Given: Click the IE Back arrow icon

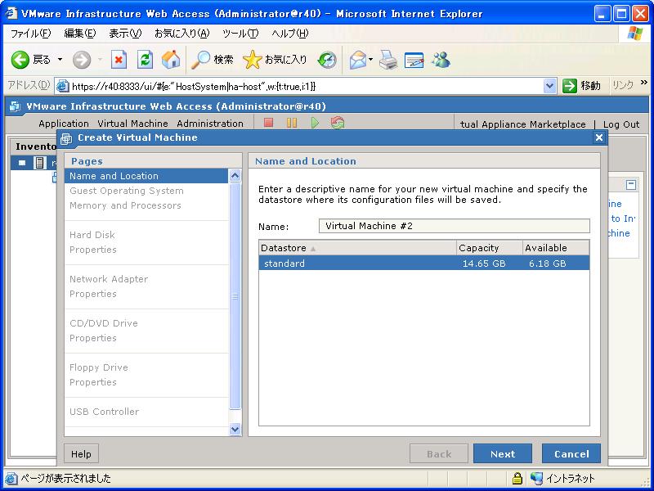Looking at the screenshot, I should coord(20,60).
